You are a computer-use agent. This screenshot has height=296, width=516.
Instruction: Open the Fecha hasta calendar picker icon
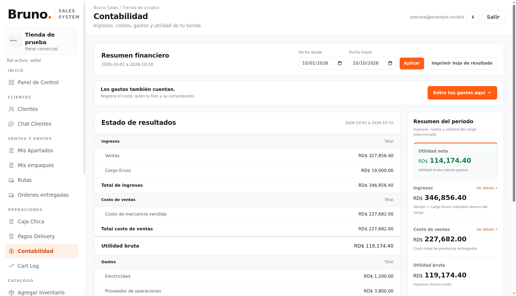coord(390,63)
